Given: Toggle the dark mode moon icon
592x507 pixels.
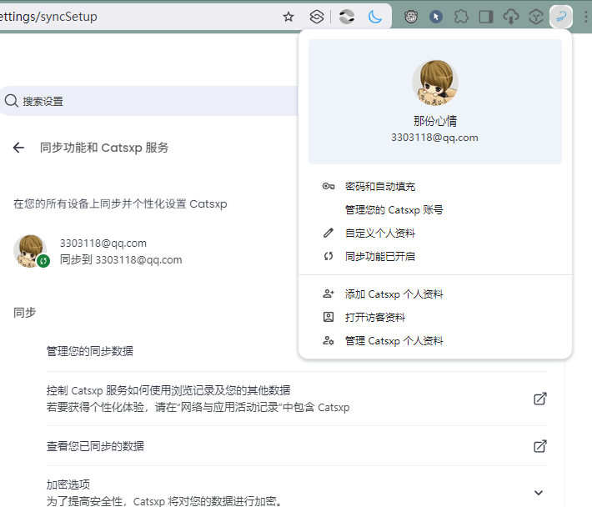Looking at the screenshot, I should (x=374, y=17).
